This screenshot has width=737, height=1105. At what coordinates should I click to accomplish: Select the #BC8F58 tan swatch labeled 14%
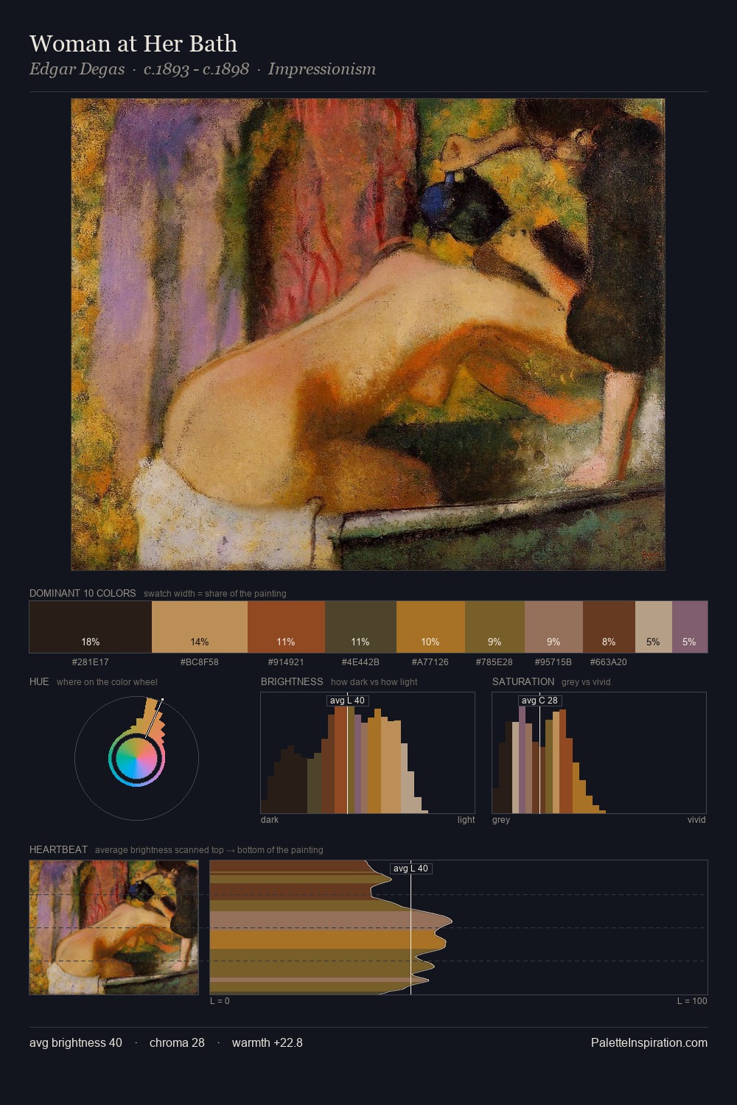(200, 627)
